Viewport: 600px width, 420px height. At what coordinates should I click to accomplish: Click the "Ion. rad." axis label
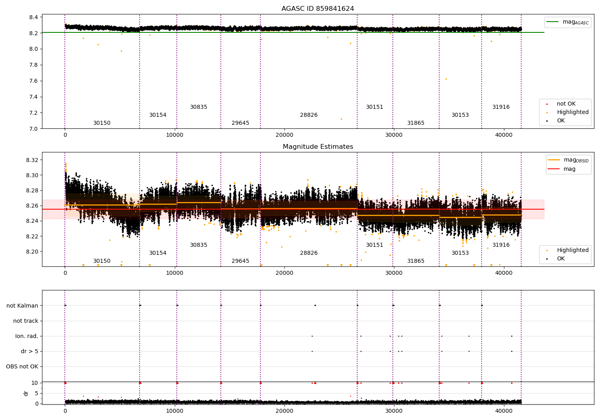point(27,336)
